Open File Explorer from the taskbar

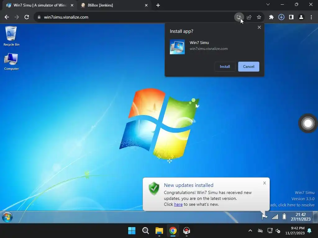tap(159, 231)
